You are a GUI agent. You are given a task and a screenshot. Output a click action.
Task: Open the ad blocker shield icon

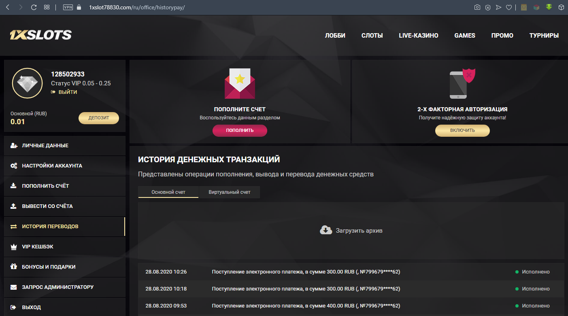(488, 7)
